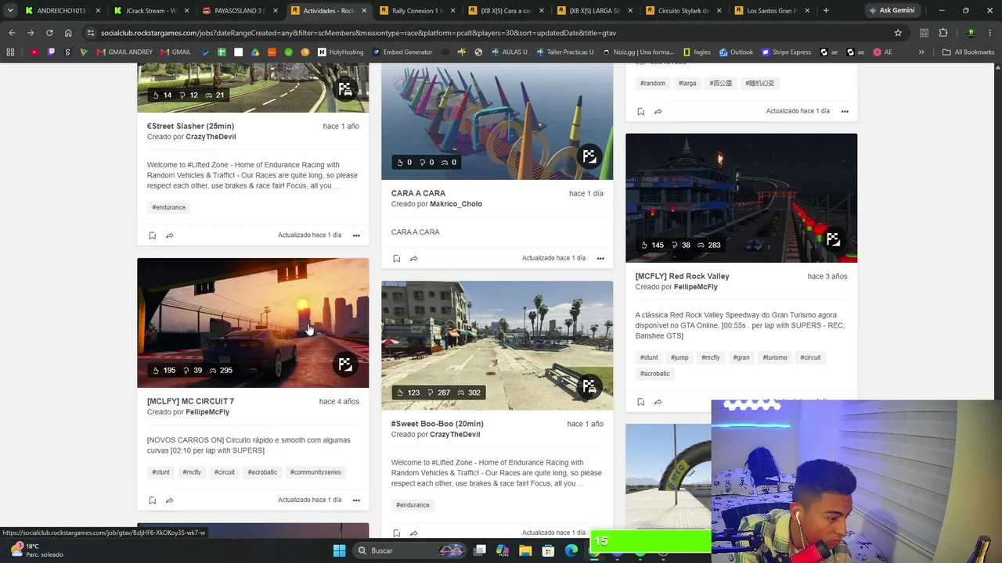Open the Windows Start menu
The image size is (1002, 563).
pos(339,550)
